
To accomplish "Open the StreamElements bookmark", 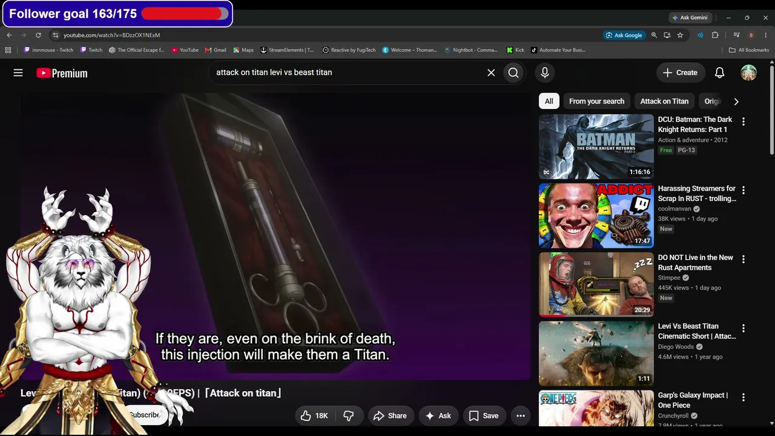I will click(287, 50).
